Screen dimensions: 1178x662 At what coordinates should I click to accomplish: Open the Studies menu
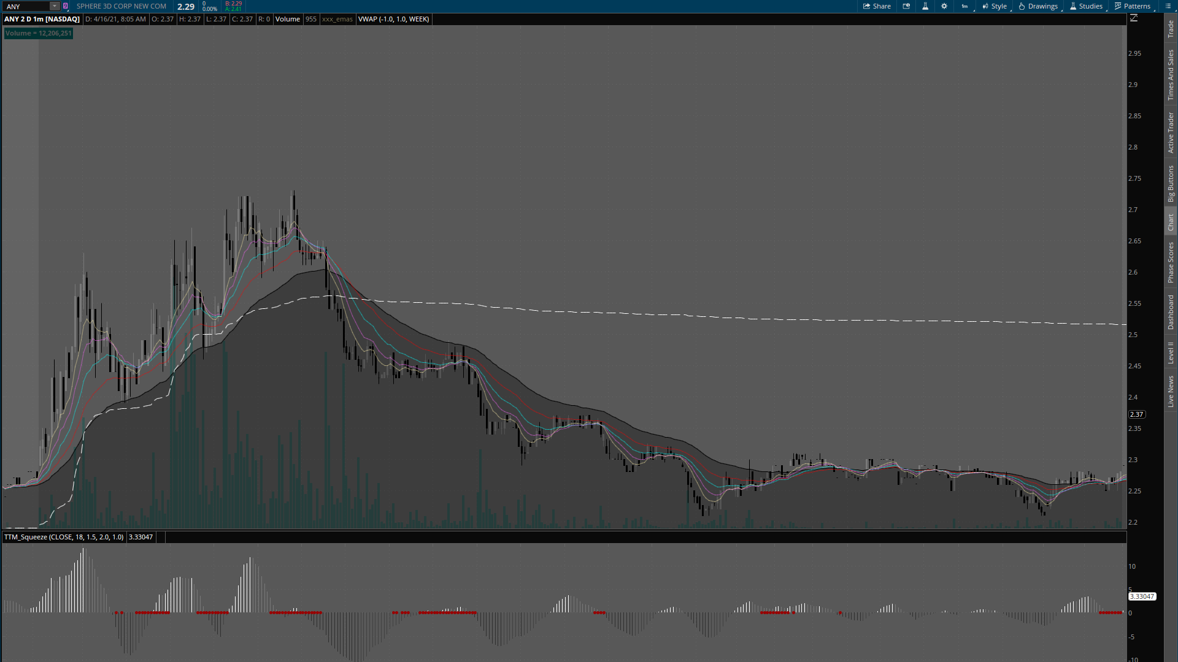1086,6
